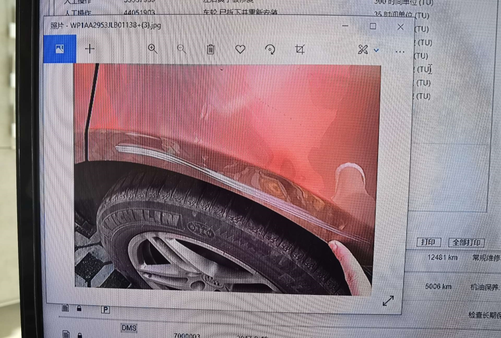Click the 全部打印 button in the background window
Viewport: 501px width, 338px height.
(467, 243)
